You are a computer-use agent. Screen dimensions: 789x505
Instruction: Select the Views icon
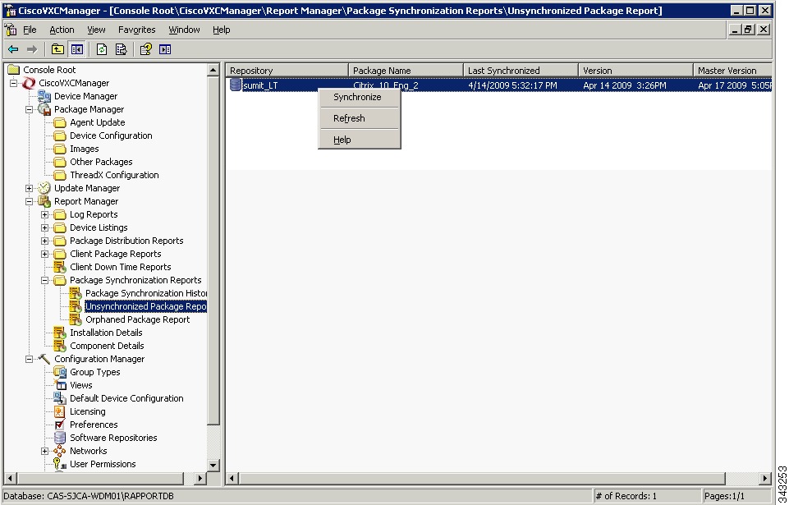pyautogui.click(x=60, y=385)
